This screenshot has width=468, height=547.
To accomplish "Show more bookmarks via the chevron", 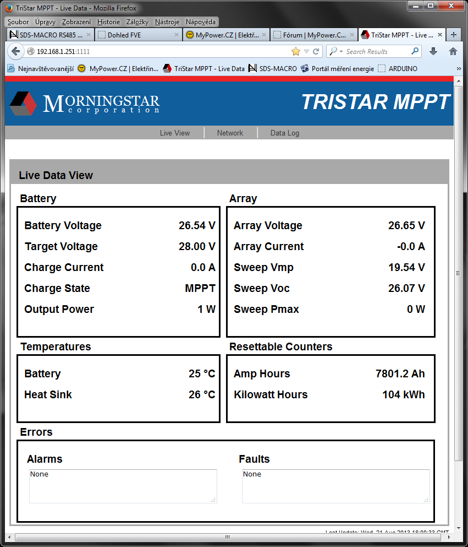I will pyautogui.click(x=459, y=69).
